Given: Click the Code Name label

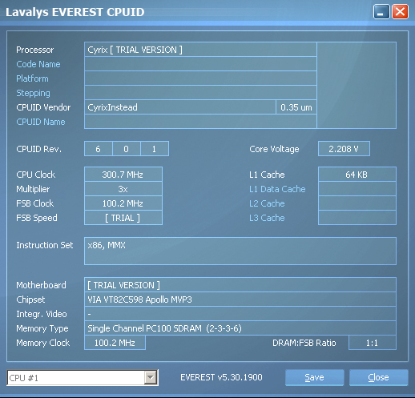Looking at the screenshot, I should 38,64.
